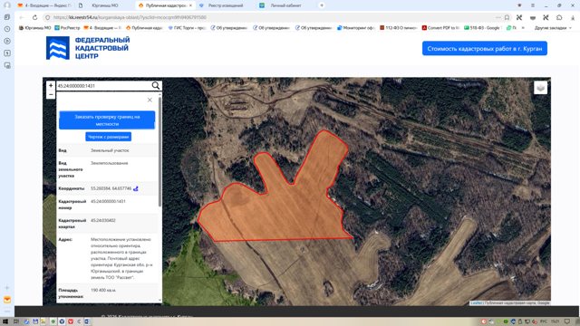580x326 pixels.
Task: Open browser main menu (hamburger)
Action: [533, 5]
